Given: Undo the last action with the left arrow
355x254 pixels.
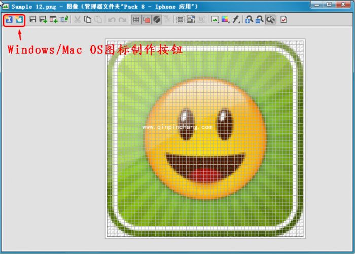Looking at the screenshot, I should (112, 20).
